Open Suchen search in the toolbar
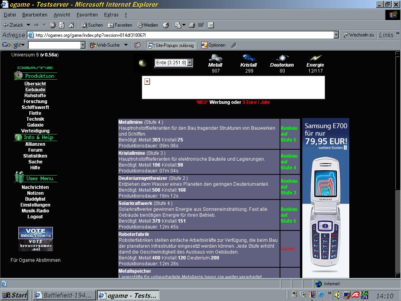This screenshot has width=401, height=301. (92, 25)
